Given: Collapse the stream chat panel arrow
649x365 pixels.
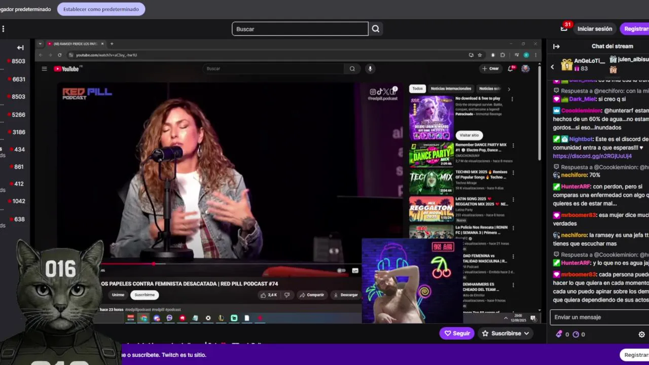Looking at the screenshot, I should point(556,46).
